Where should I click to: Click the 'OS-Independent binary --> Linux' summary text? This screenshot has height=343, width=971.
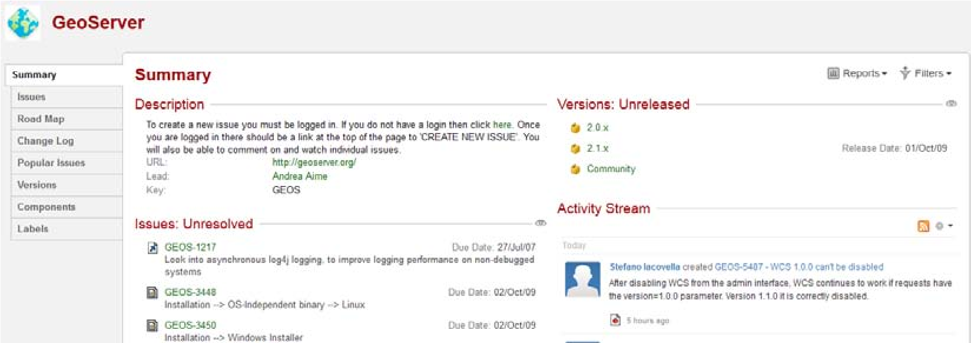click(x=296, y=305)
